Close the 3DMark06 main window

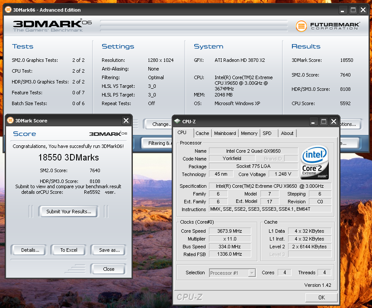363,10
